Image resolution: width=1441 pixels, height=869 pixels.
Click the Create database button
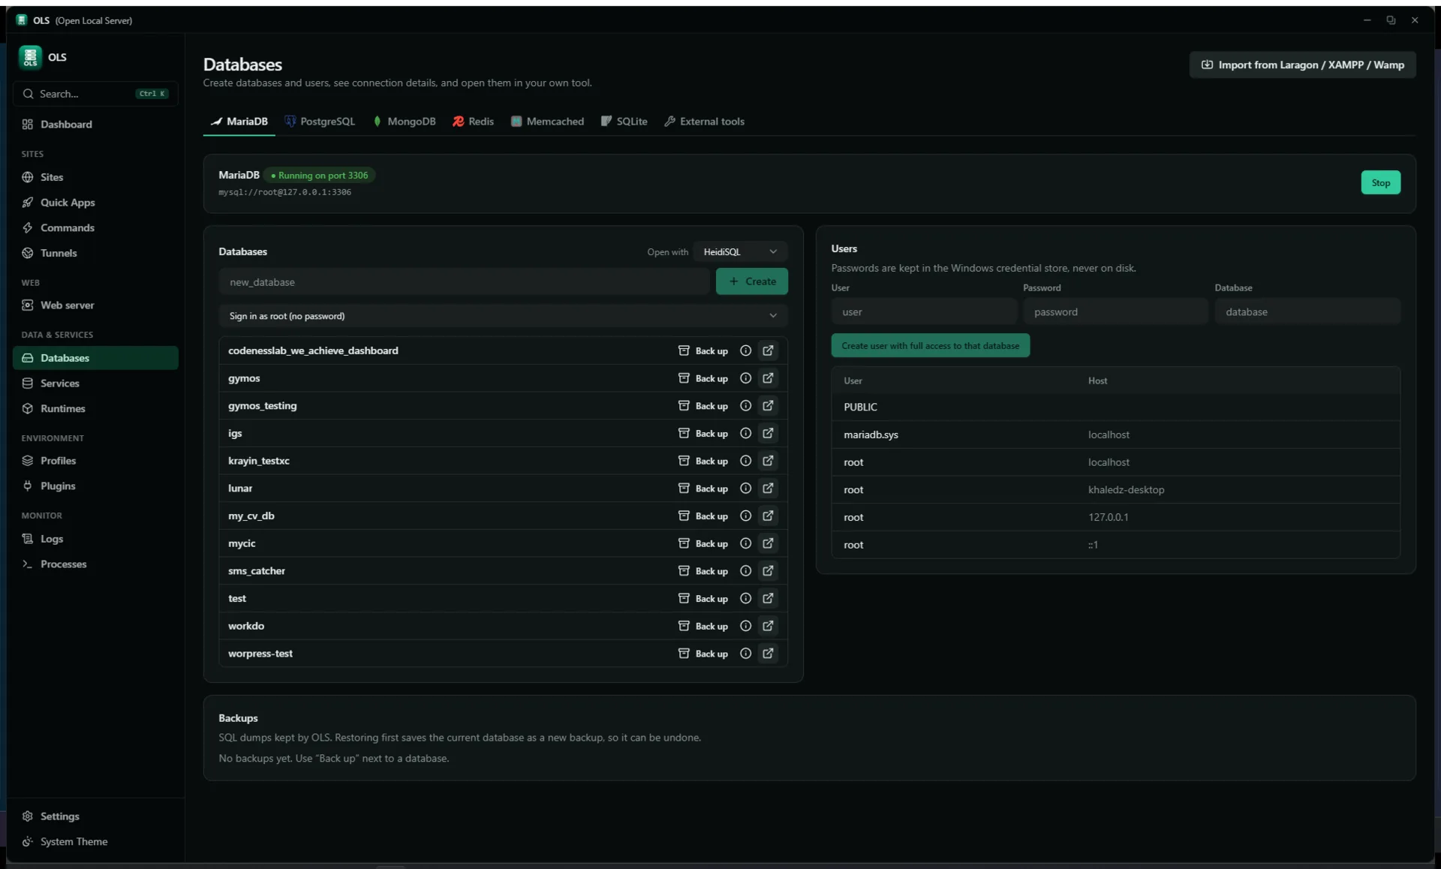(751, 281)
